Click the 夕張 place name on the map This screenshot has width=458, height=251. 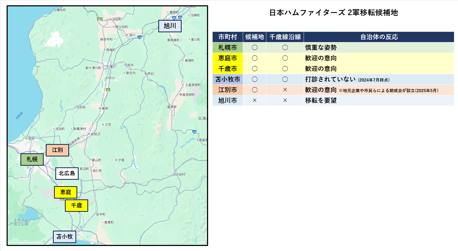coord(121,160)
